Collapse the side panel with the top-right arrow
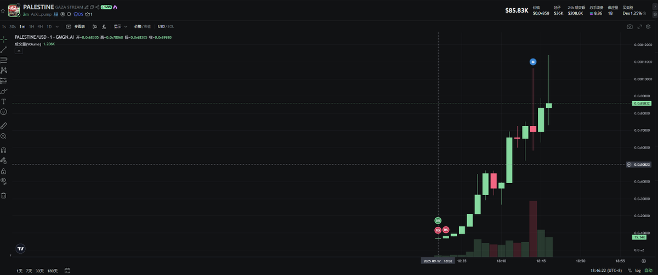 pyautogui.click(x=655, y=7)
